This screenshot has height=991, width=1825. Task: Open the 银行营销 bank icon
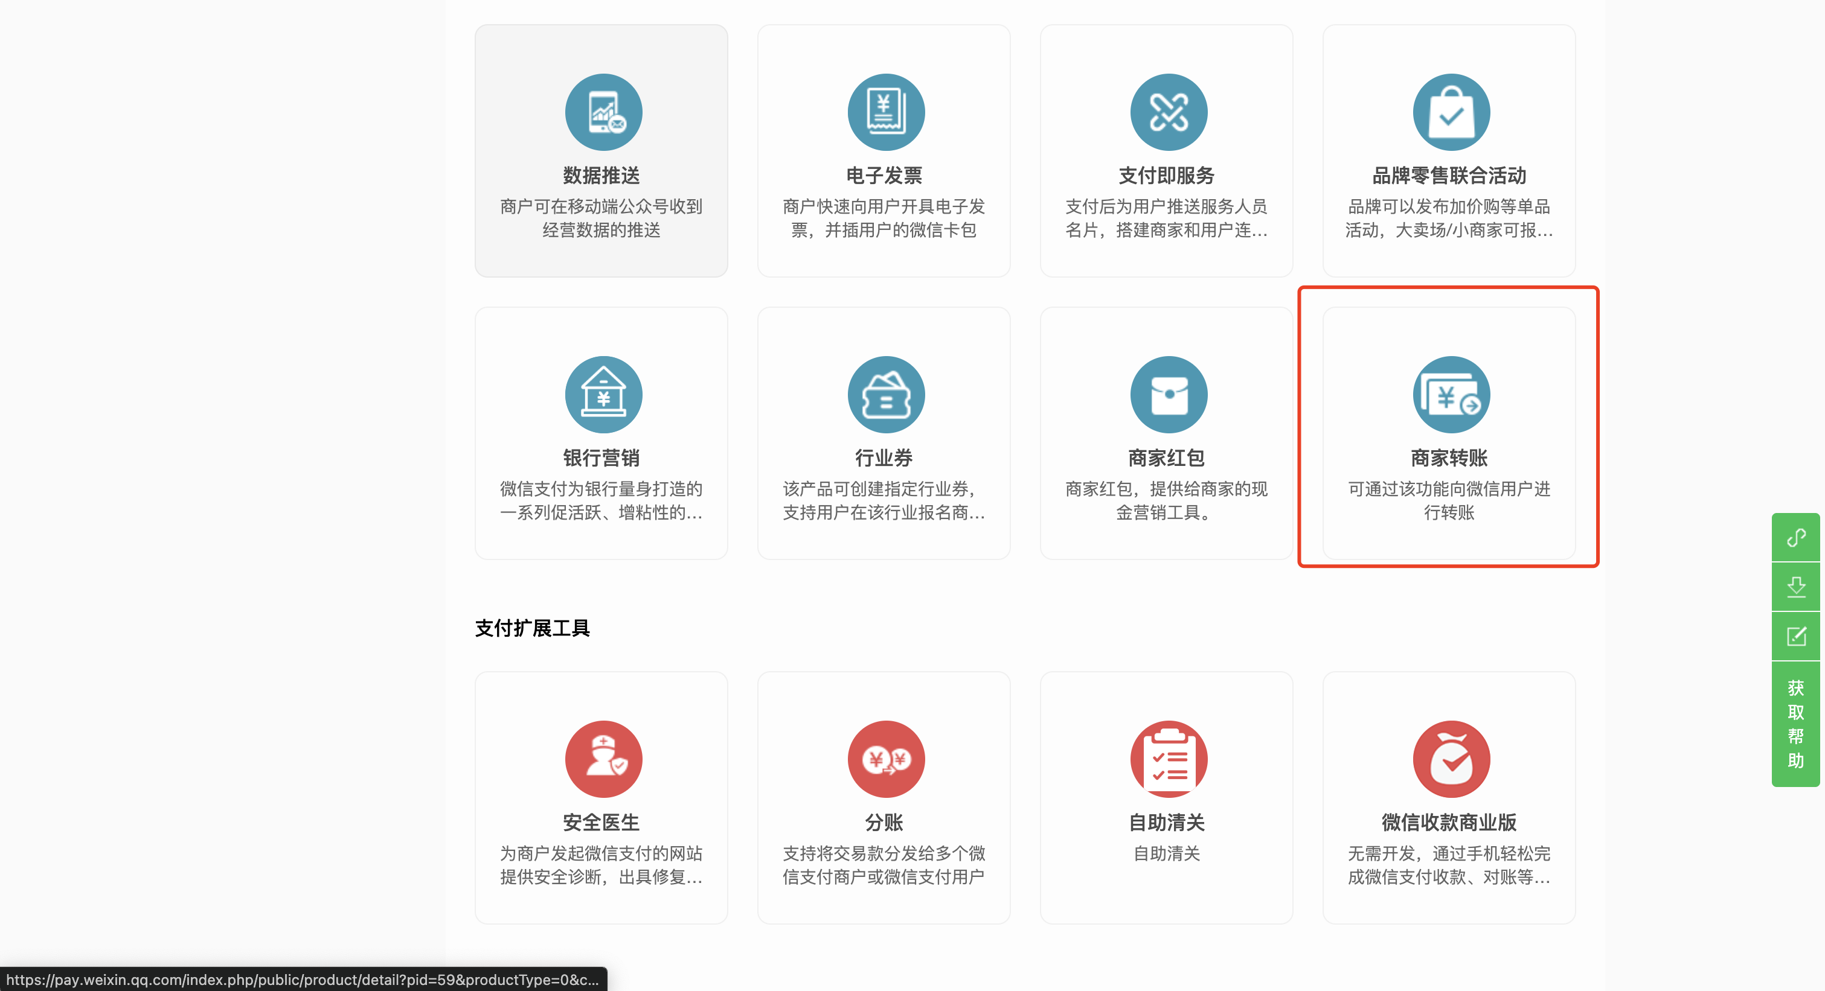(x=603, y=394)
